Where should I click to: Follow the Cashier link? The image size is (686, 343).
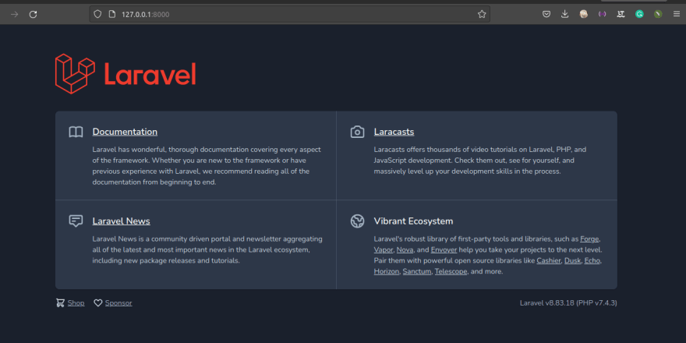tap(549, 260)
